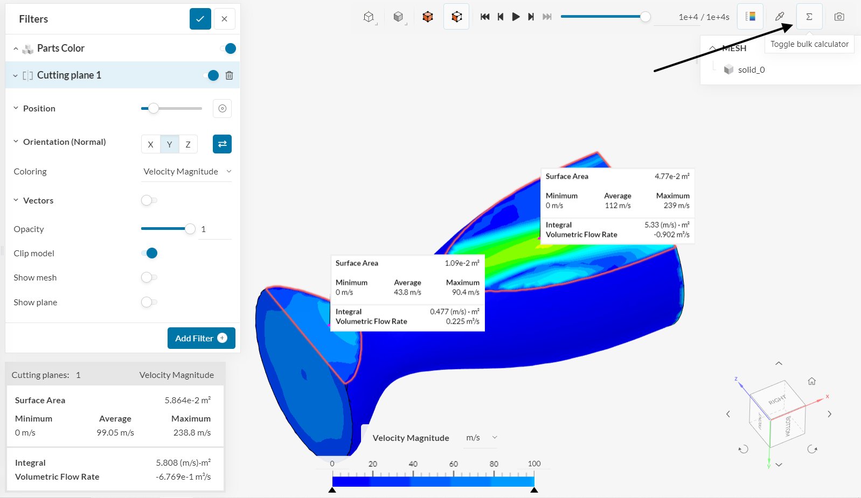This screenshot has width=861, height=498.
Task: Set the cutting plane normal to Y
Action: [169, 144]
